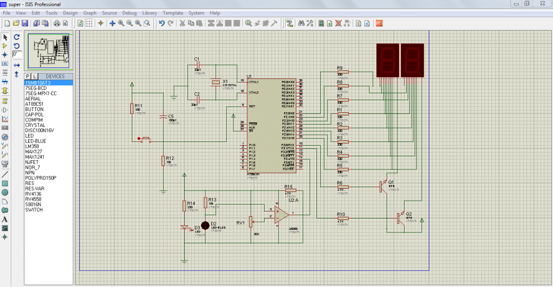This screenshot has height=287, width=553.
Task: Click the horizontal mirror flip icon
Action: click(x=17, y=65)
